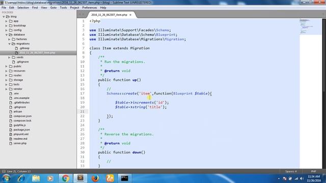
Task: Open composer.json in sidebar
Action: tap(22, 116)
